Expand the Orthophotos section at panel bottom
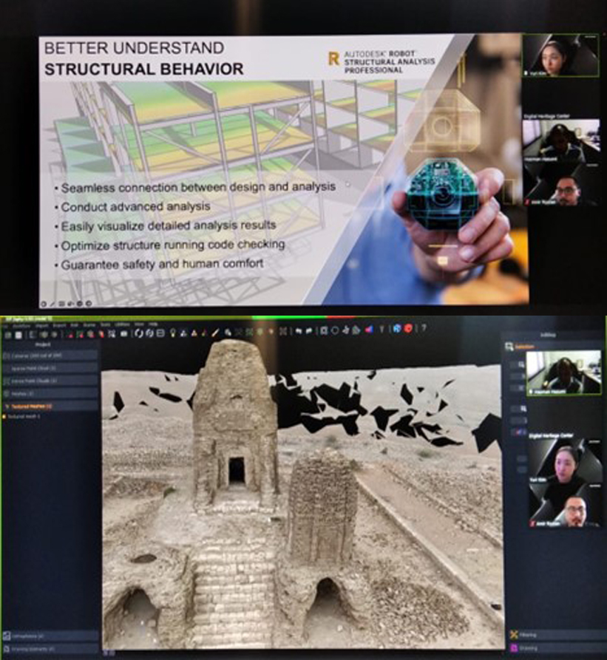The width and height of the screenshot is (607, 660). click(x=50, y=636)
